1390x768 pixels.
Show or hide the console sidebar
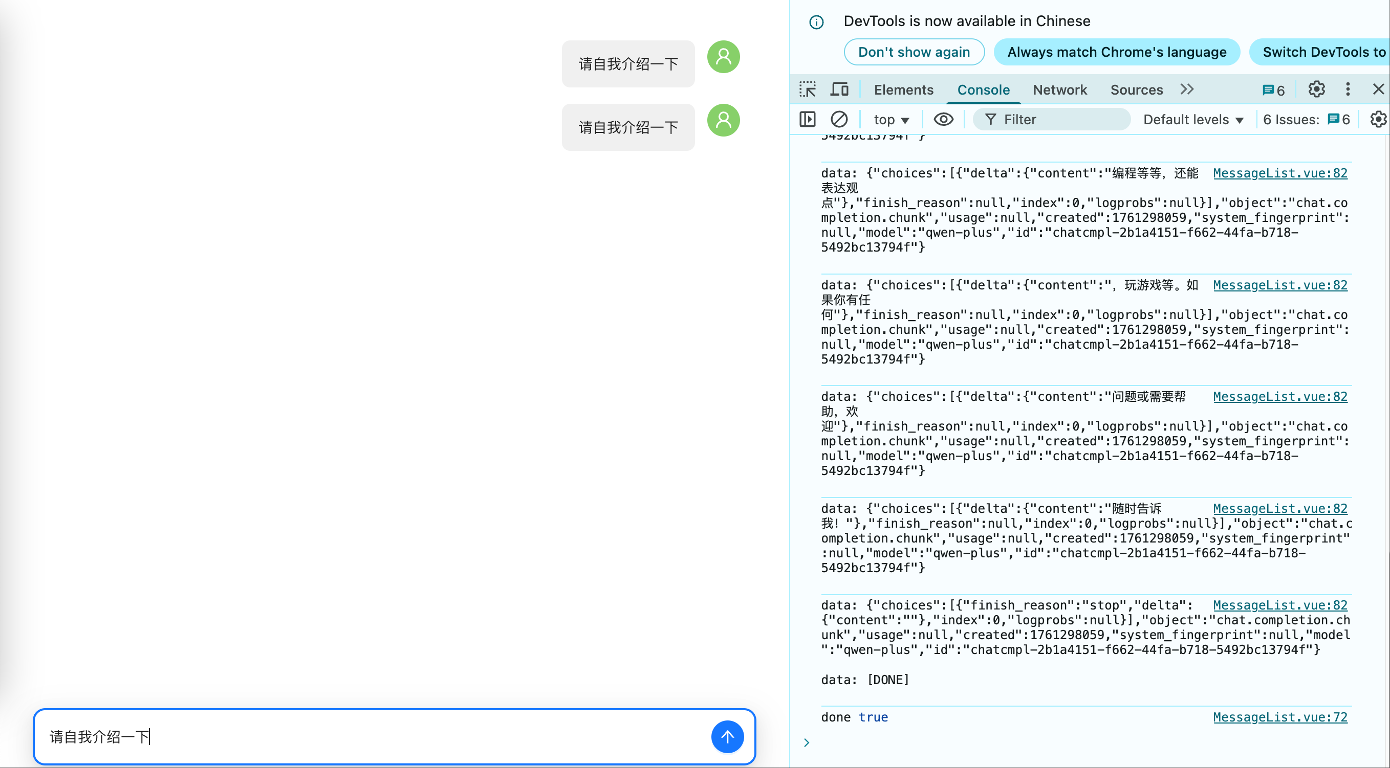click(807, 119)
